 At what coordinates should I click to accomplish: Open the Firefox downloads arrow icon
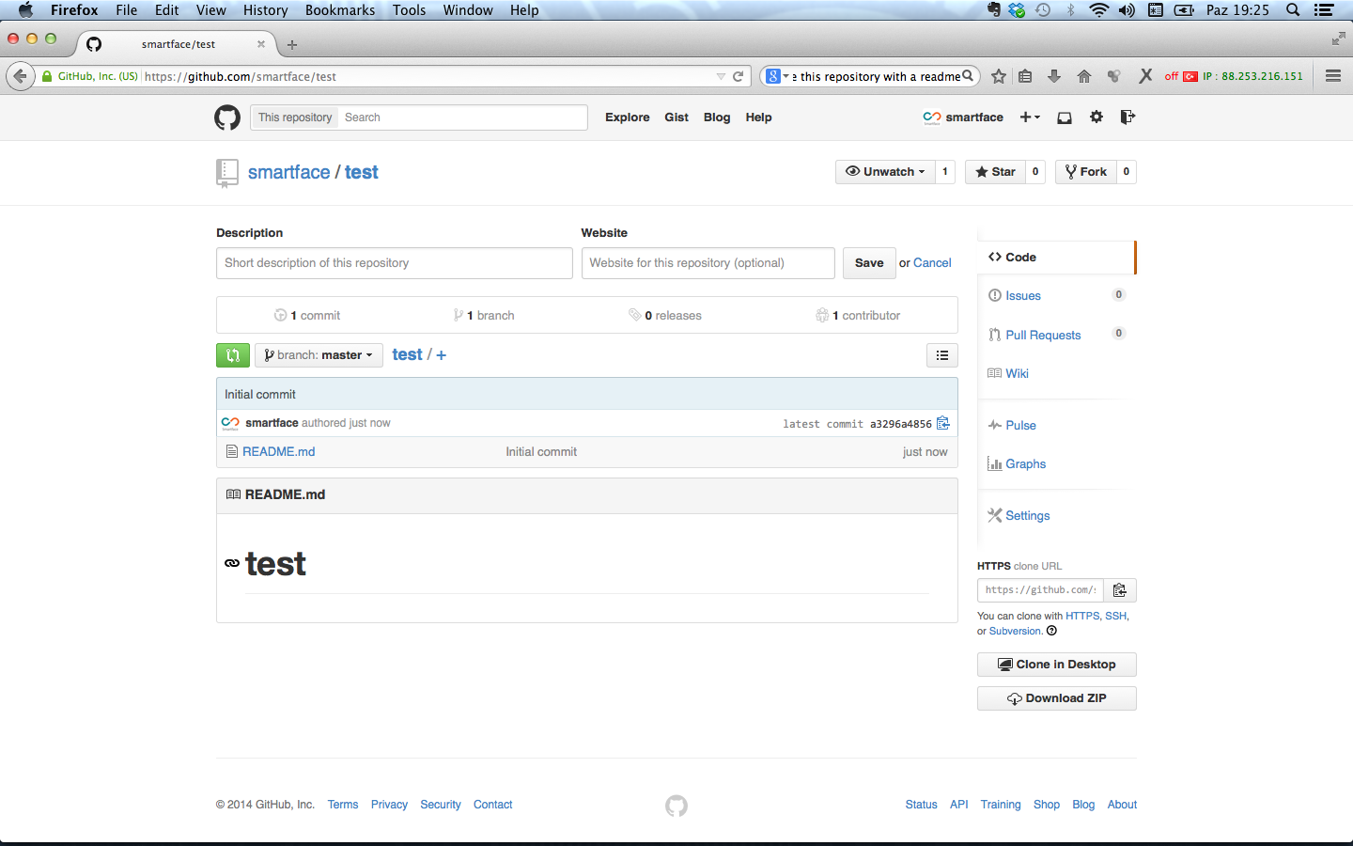coord(1054,76)
